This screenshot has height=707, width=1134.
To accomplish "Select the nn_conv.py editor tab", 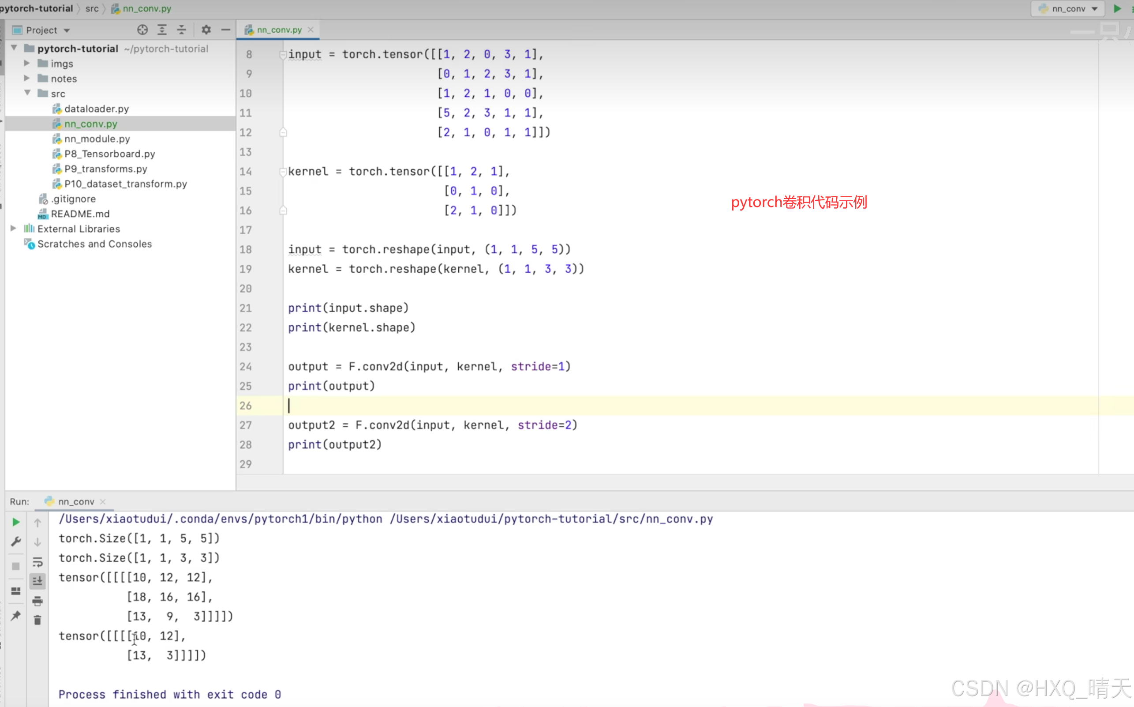I will click(x=279, y=30).
